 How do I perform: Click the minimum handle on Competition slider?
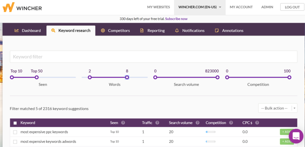click(227, 77)
